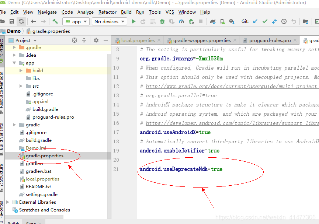Open the Refactor menu
This screenshot has height=224, width=319.
[x=107, y=12]
